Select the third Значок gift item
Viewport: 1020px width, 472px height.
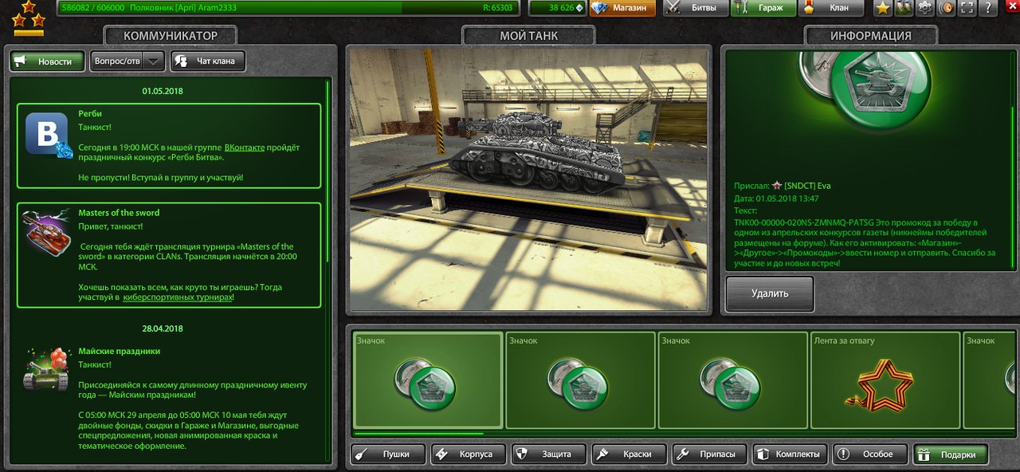(x=733, y=380)
